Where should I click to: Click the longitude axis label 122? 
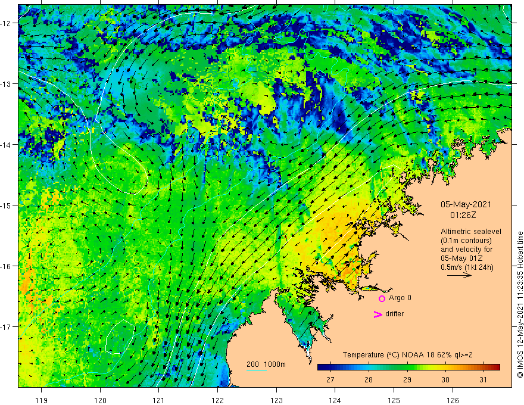pos(217,400)
